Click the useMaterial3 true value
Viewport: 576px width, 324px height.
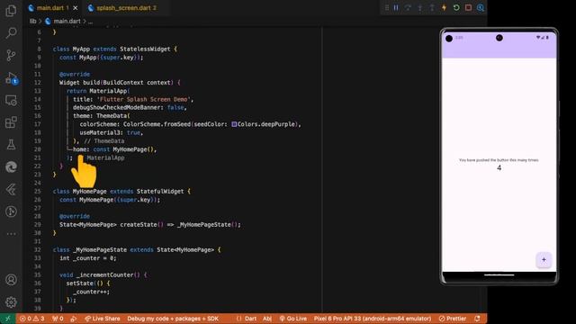click(133, 132)
